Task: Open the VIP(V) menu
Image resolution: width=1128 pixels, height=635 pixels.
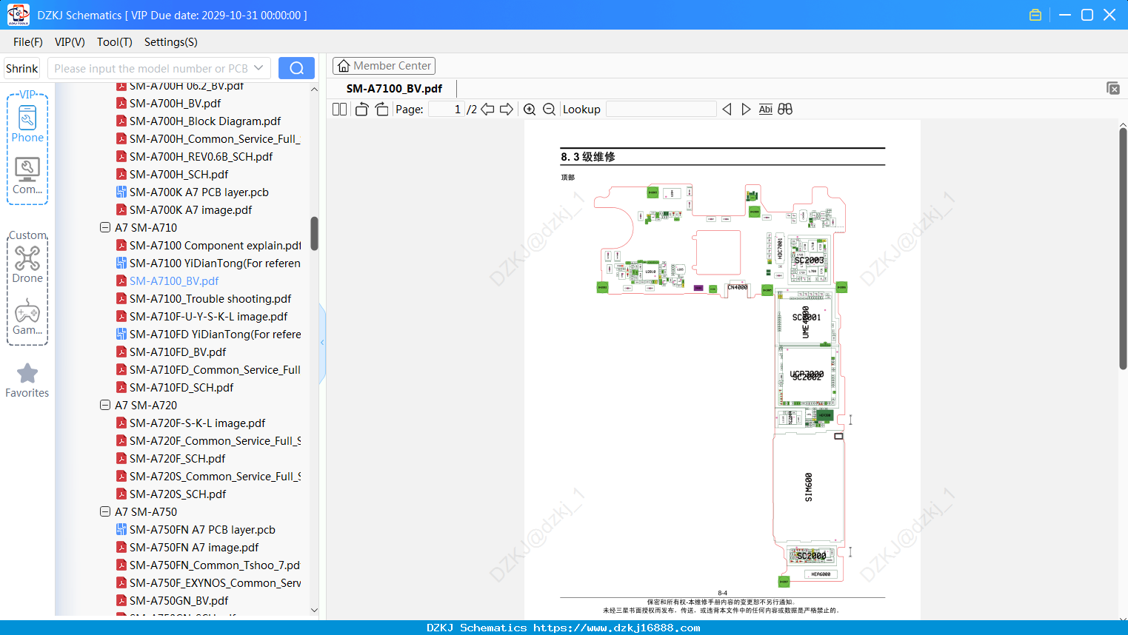Action: click(x=70, y=42)
